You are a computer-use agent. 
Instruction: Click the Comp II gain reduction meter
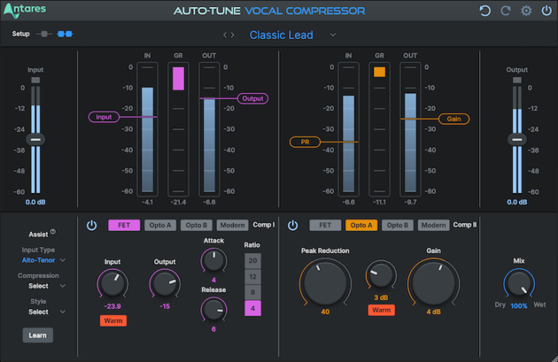coord(379,130)
